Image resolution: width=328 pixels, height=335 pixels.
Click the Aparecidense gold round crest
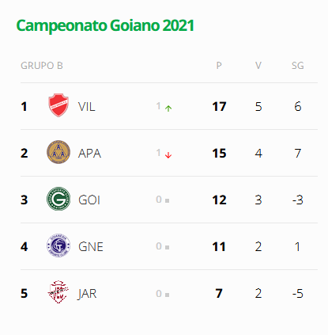(x=58, y=152)
